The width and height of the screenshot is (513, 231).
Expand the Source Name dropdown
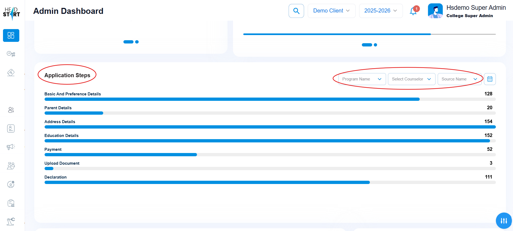pos(459,79)
